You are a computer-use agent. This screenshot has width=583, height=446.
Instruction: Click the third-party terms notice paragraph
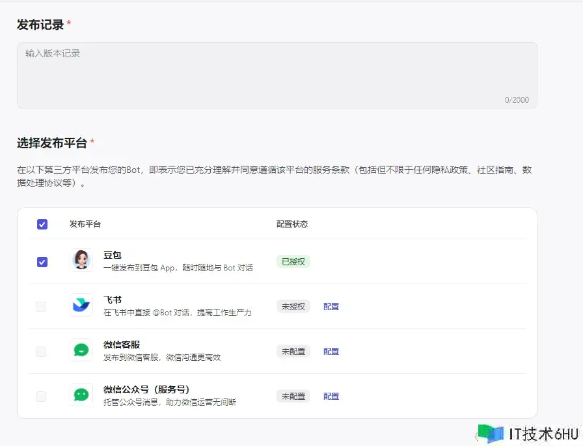click(275, 176)
